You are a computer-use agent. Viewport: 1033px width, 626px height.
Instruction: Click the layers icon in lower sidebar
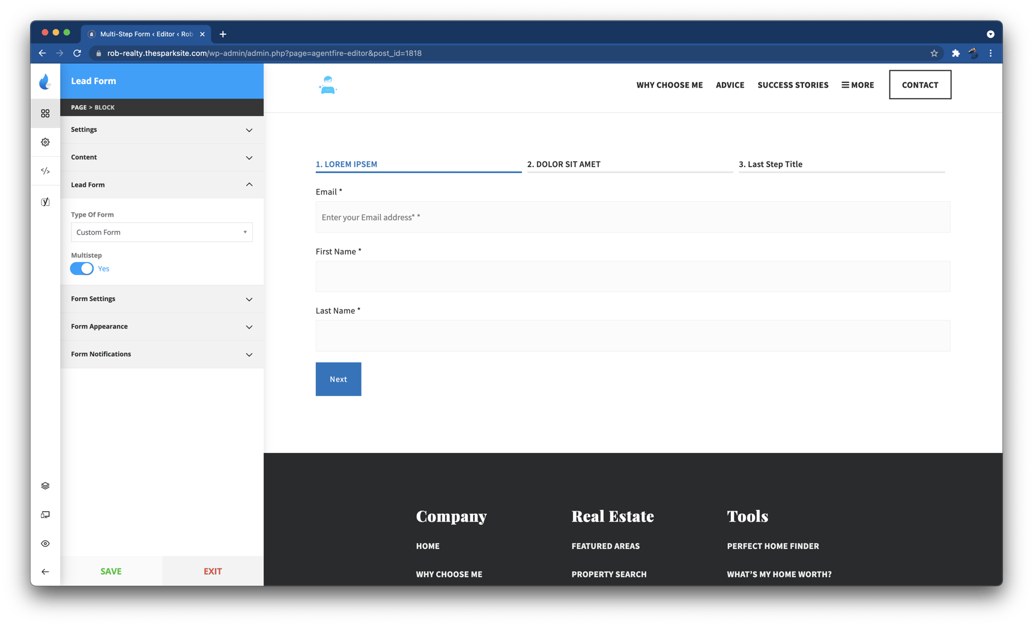(45, 485)
